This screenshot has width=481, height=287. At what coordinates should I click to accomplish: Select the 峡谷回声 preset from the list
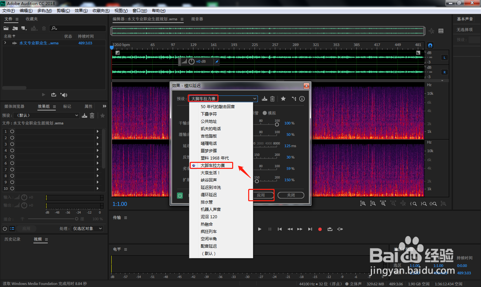point(221,180)
